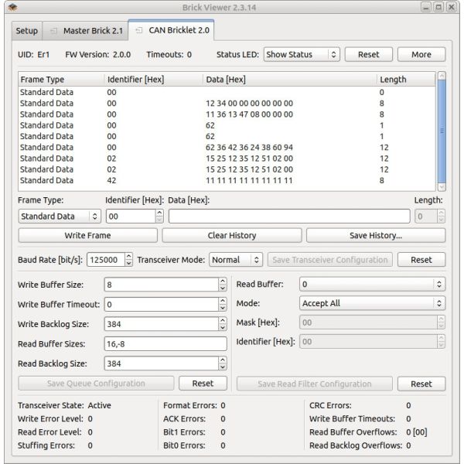Screen dimensions: 464x464
Task: Increase Write Backlog Size with up arrow
Action: coord(223,320)
